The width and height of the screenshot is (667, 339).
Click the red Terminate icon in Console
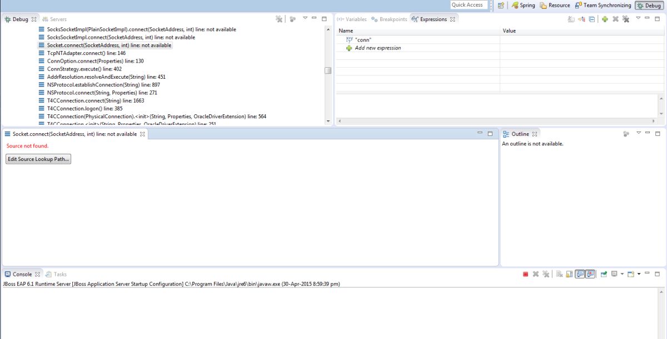coord(525,274)
